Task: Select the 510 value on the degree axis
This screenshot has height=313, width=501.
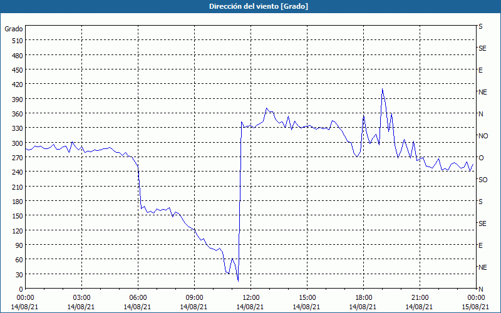Action: [x=18, y=41]
